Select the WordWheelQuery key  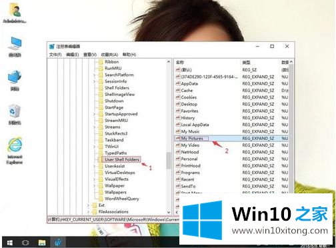coord(122,199)
